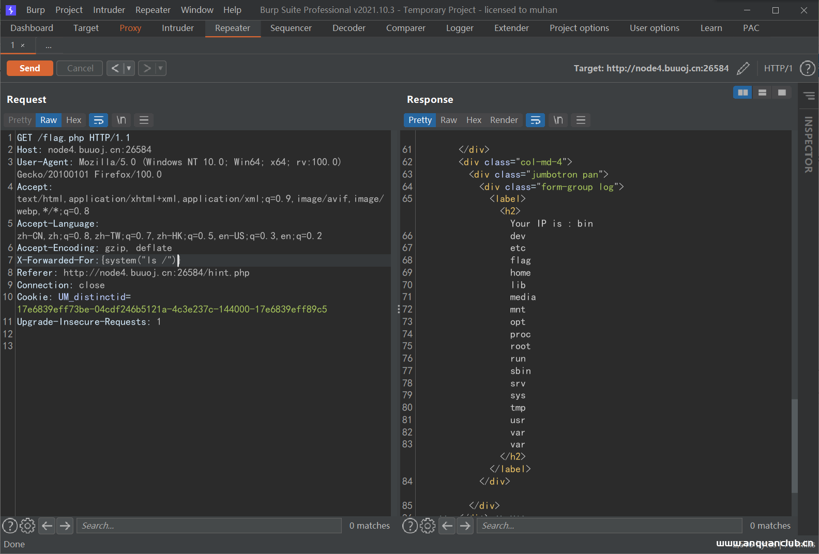Open request editor hamburger menu
The image size is (819, 554).
pos(144,120)
